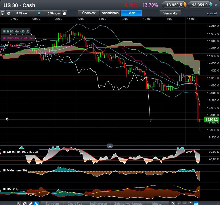Click the gear icon on horizontal price line
Viewport: 220px width, 205px height.
[x=7, y=119]
